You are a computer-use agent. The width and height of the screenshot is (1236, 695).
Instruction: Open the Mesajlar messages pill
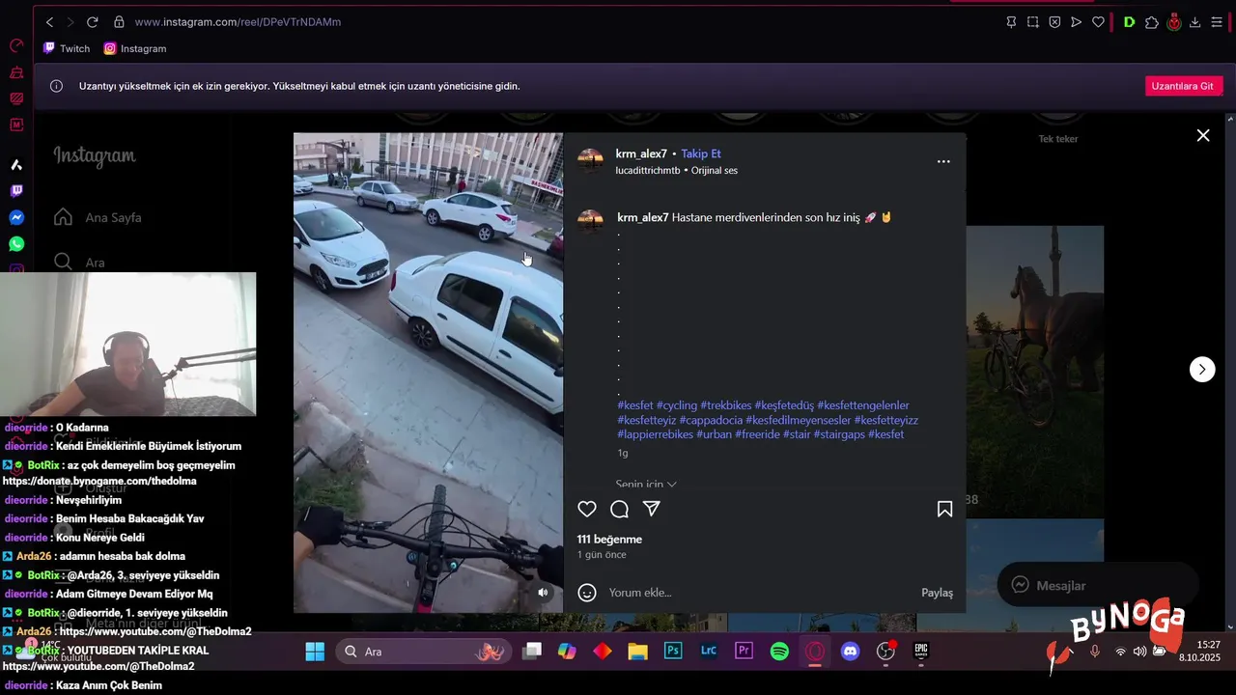(x=1097, y=585)
